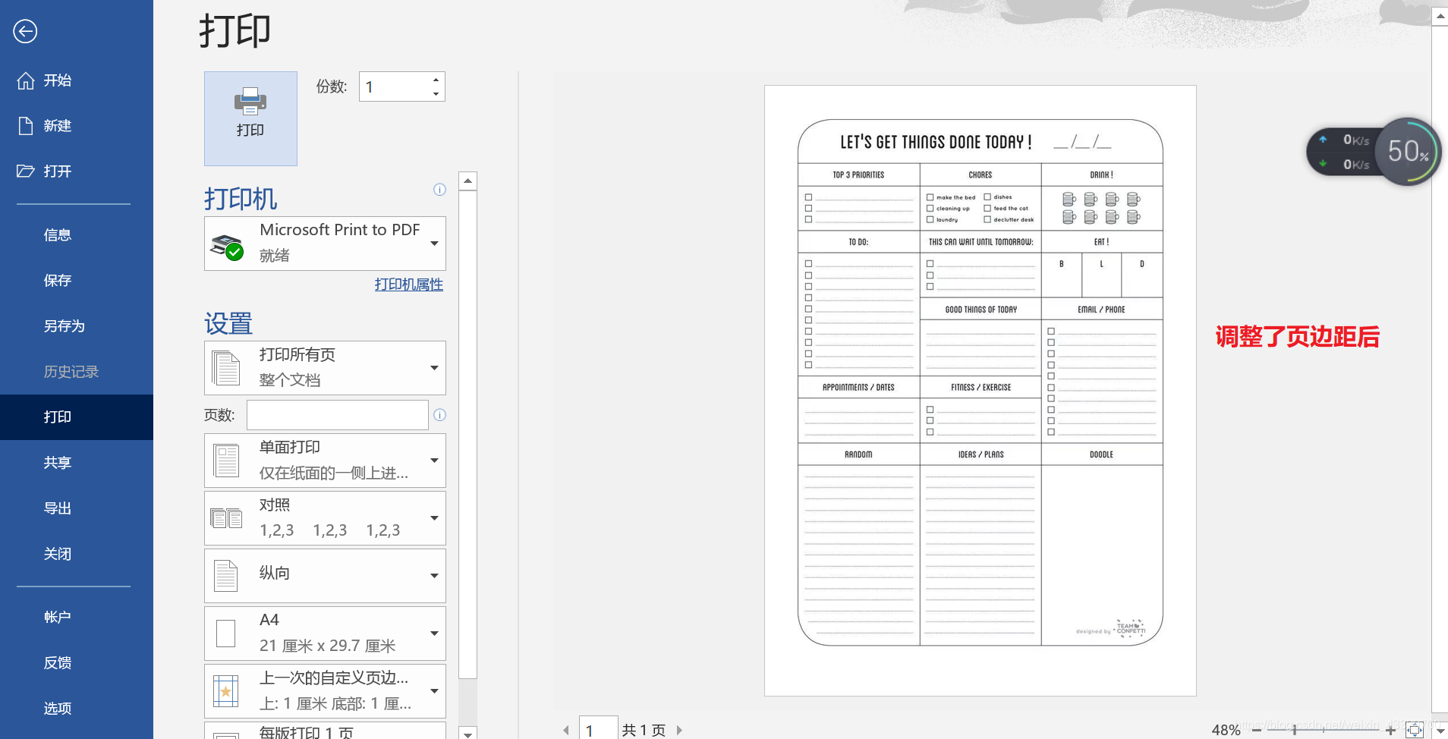Click the back arrow icon
Viewport: 1448px width, 739px height.
pos(25,31)
